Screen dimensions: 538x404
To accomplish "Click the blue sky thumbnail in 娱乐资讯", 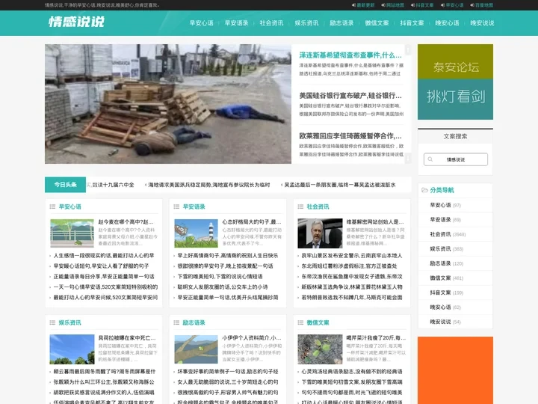I will 72,349.
